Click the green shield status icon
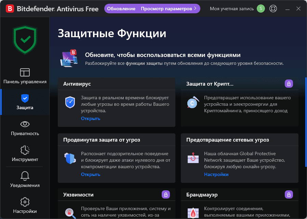 pos(25,40)
